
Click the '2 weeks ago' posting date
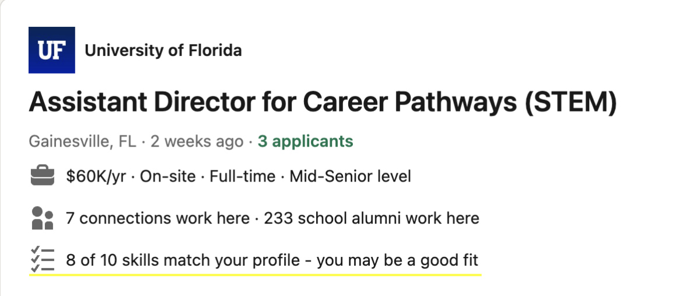[x=197, y=141]
